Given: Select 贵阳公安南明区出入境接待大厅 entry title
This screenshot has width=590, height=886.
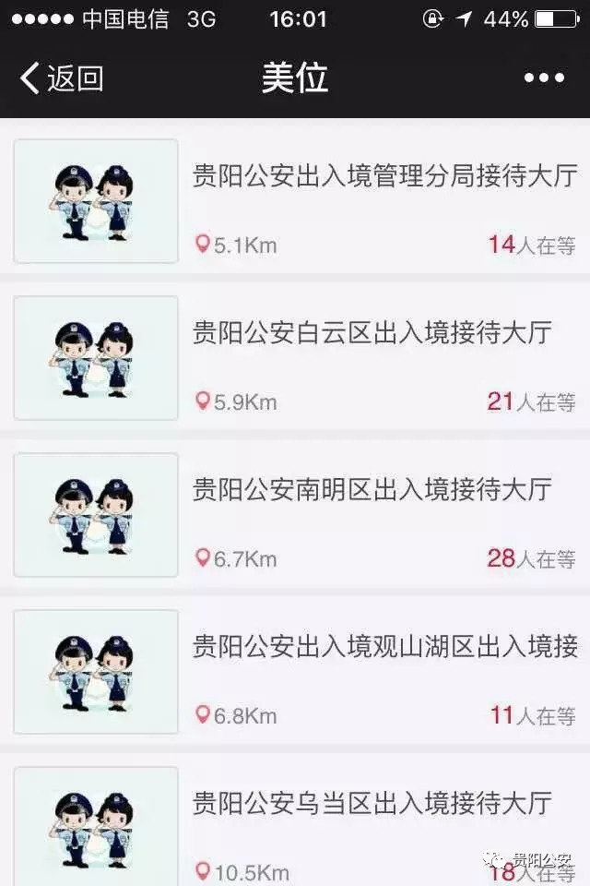Looking at the screenshot, I should (x=372, y=489).
